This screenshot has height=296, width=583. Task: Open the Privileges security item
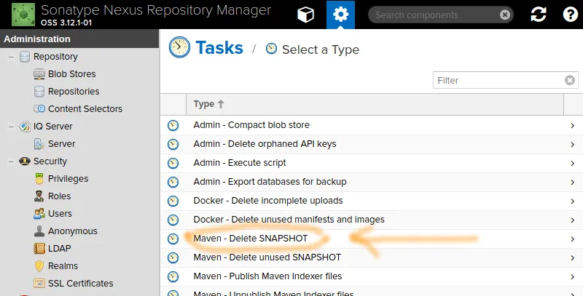[68, 179]
